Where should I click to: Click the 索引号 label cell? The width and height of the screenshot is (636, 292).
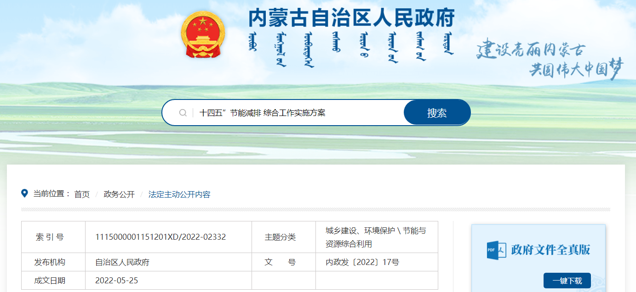50,237
